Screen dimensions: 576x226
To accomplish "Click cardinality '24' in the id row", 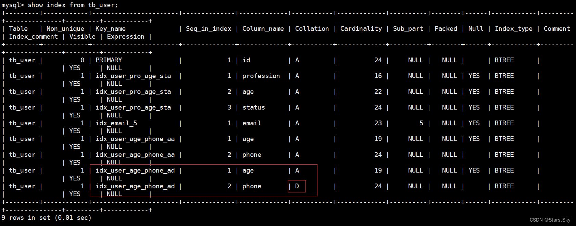I will click(x=378, y=60).
